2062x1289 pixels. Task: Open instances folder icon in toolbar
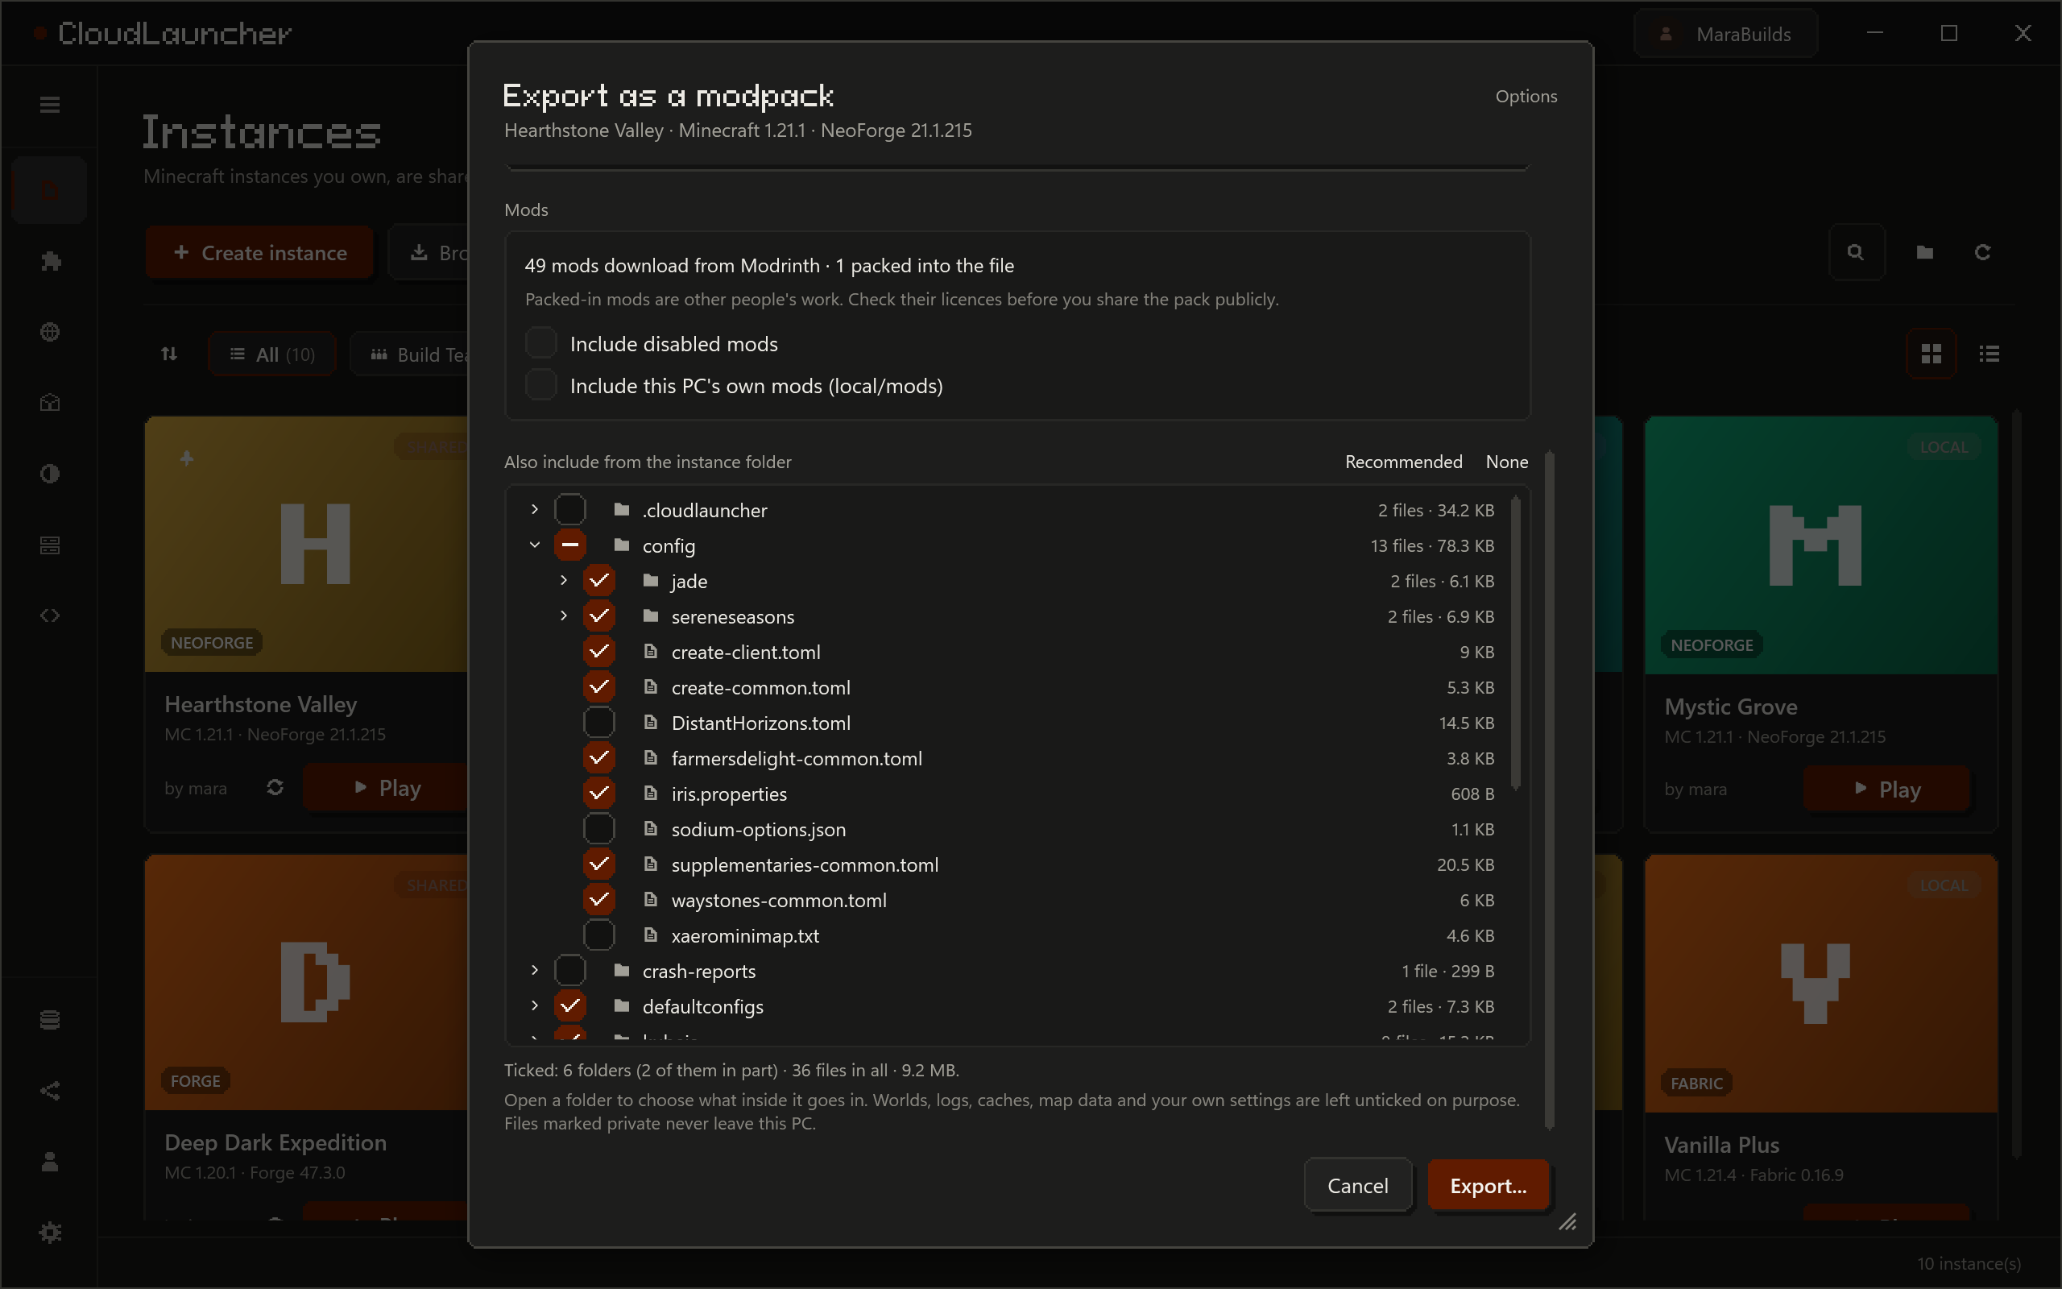[1925, 252]
